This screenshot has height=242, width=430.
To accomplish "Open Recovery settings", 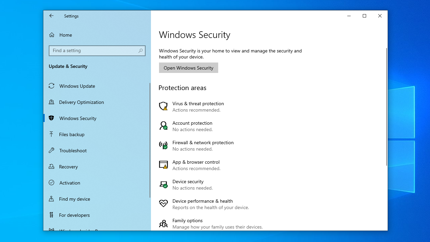I will coord(68,167).
